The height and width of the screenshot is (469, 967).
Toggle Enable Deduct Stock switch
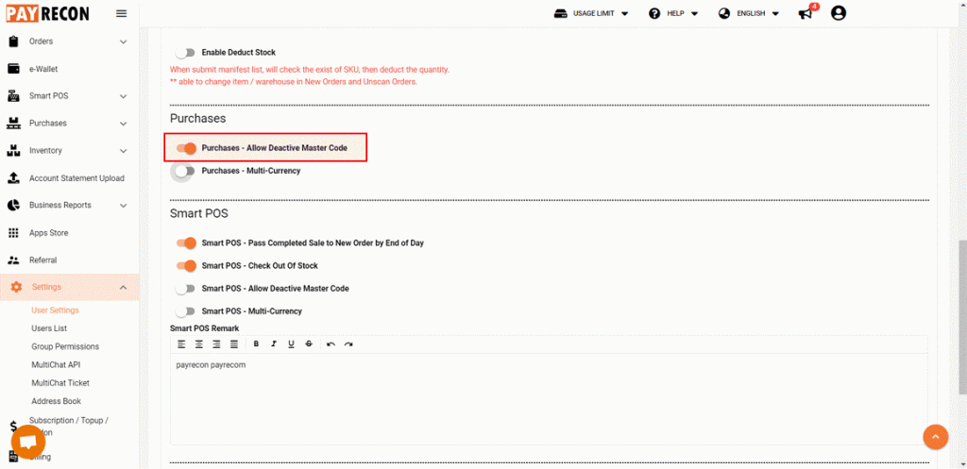point(185,53)
